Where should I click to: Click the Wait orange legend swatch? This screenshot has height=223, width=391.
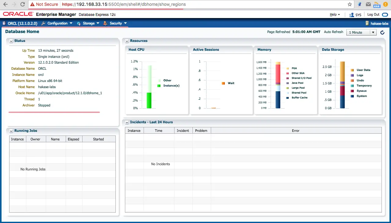[x=223, y=83]
